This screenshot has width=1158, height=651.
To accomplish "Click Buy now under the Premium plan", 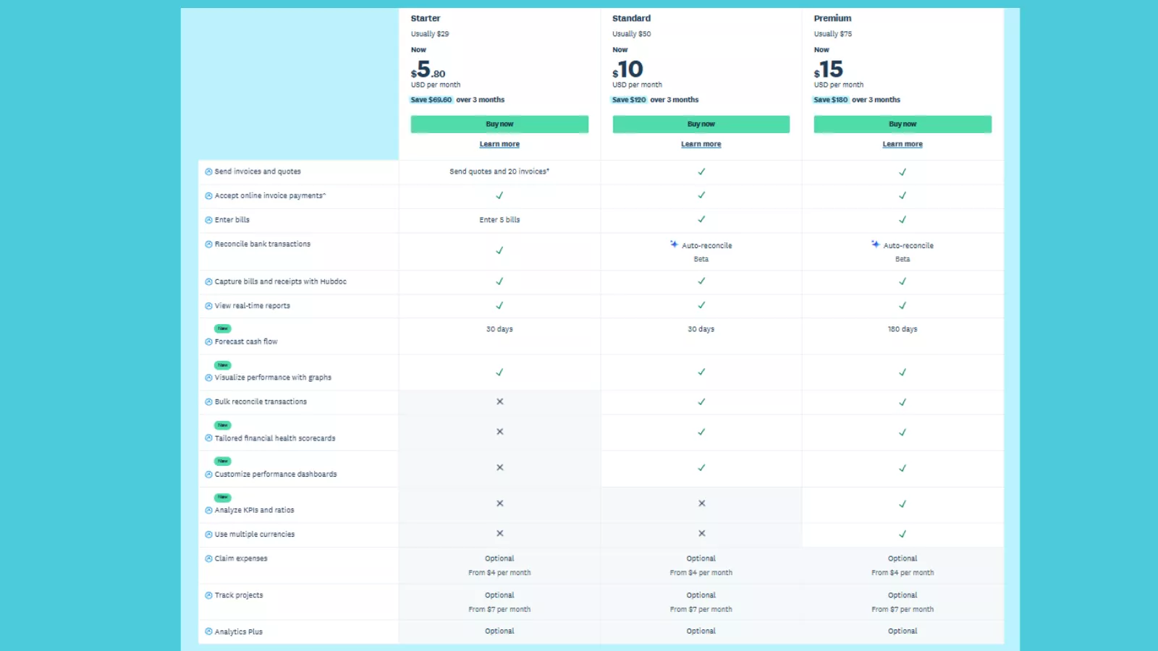I will click(902, 124).
